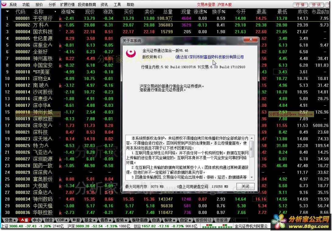Click the 关闭 button in the dialog
Viewport: 332px width, 231px height.
click(x=245, y=186)
